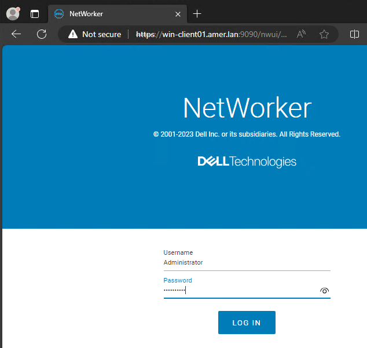Select the NetWorker browser tab
The height and width of the screenshot is (348, 367).
click(x=118, y=14)
